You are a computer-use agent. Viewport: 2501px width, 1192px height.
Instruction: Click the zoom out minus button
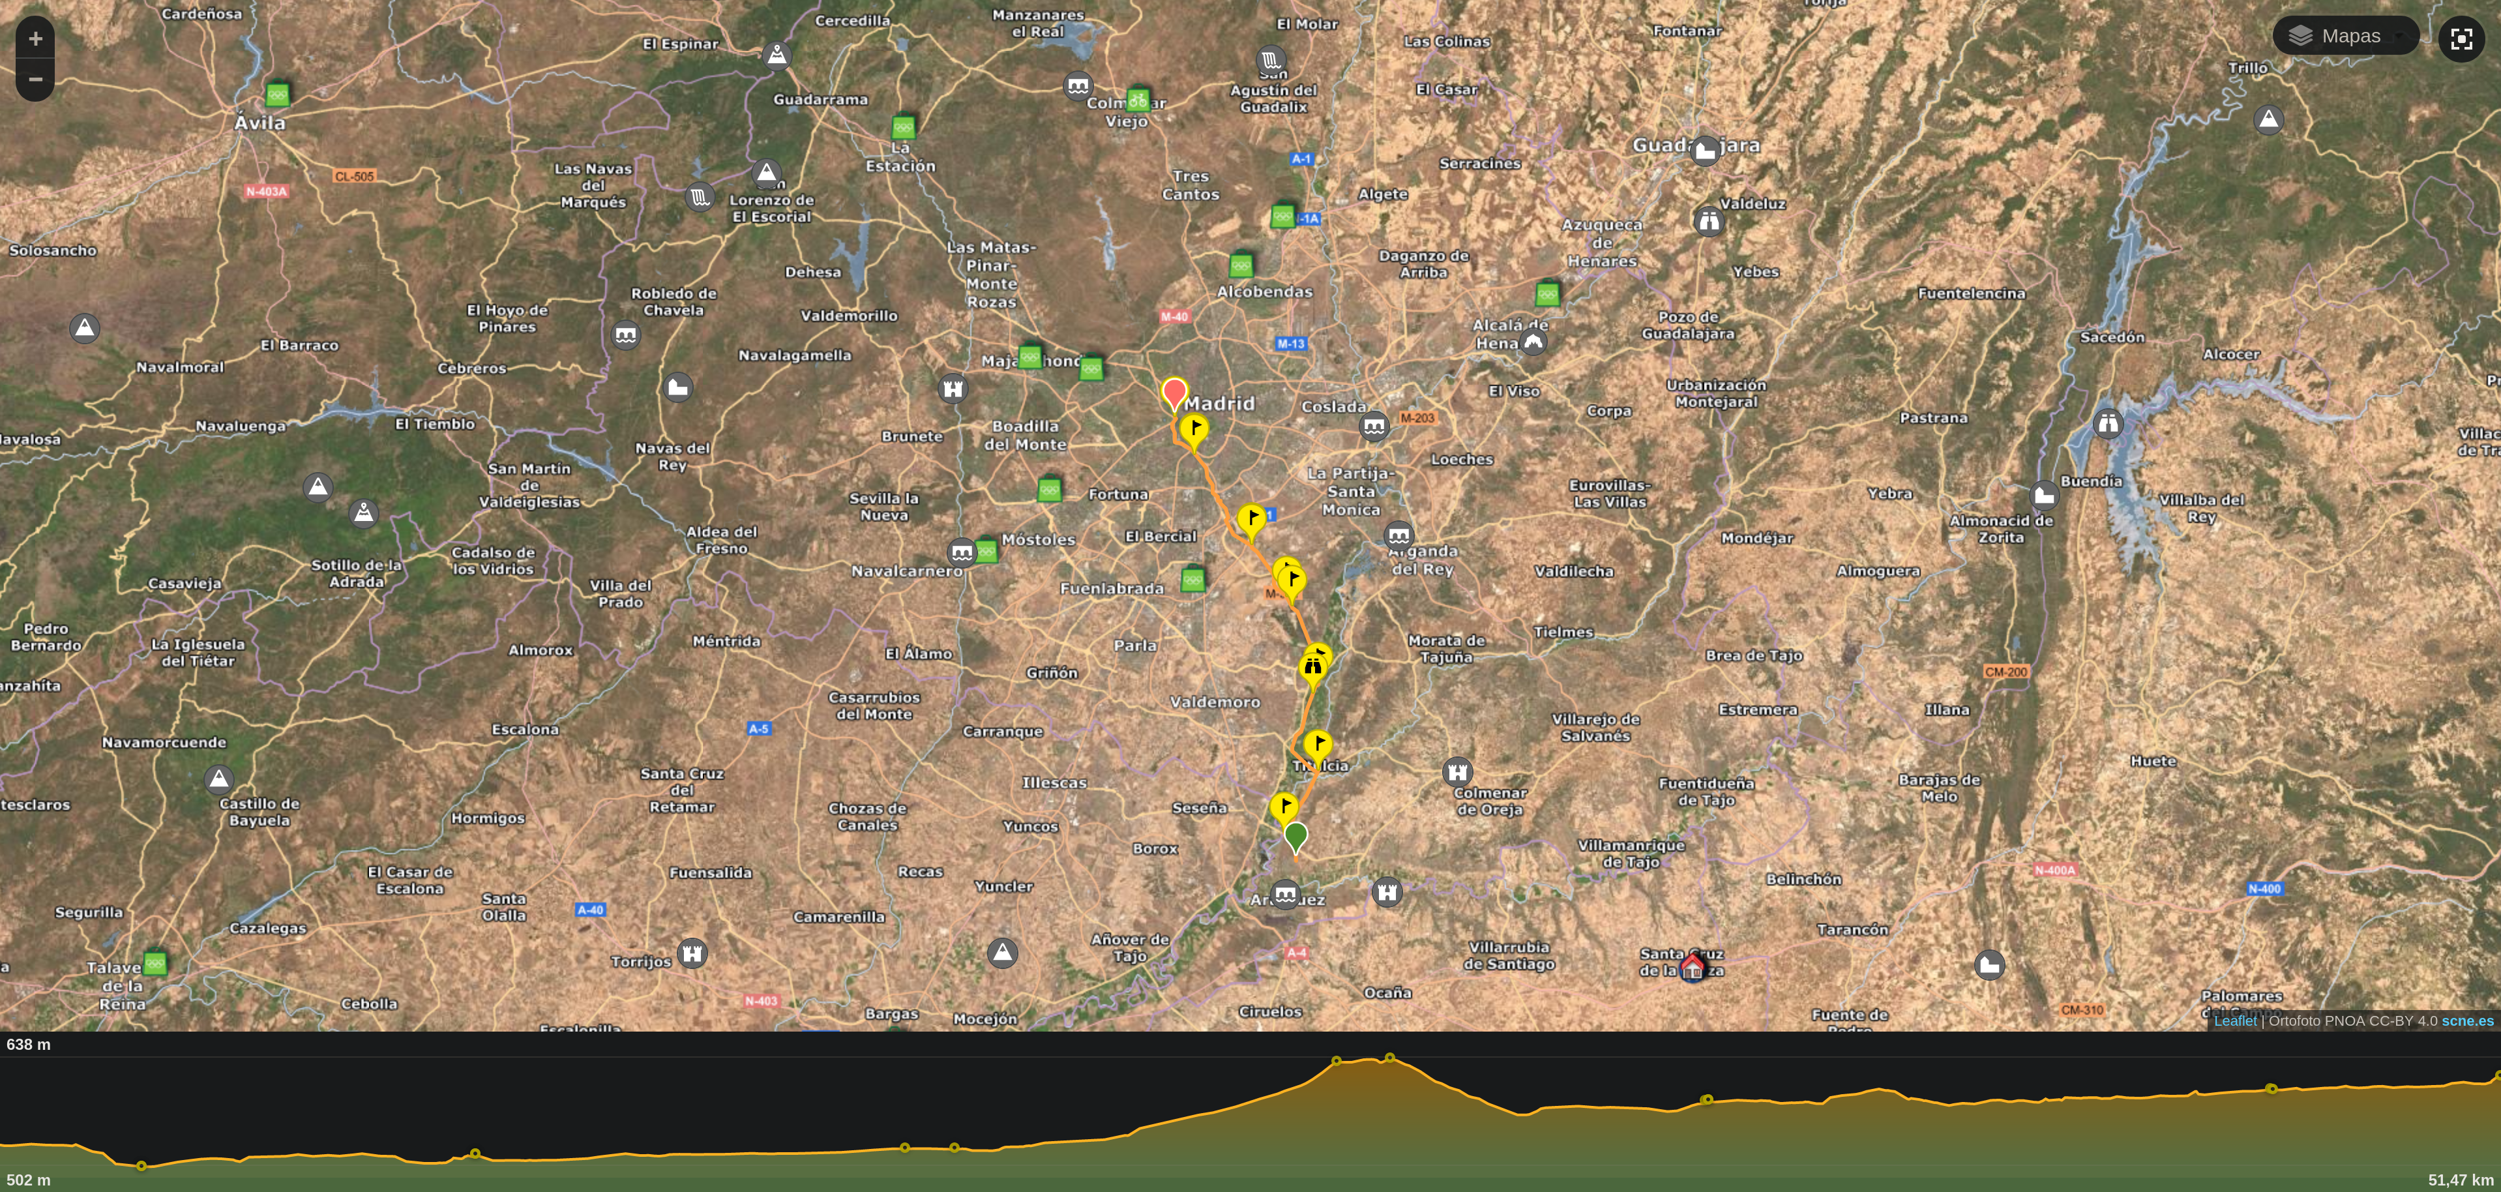click(35, 80)
